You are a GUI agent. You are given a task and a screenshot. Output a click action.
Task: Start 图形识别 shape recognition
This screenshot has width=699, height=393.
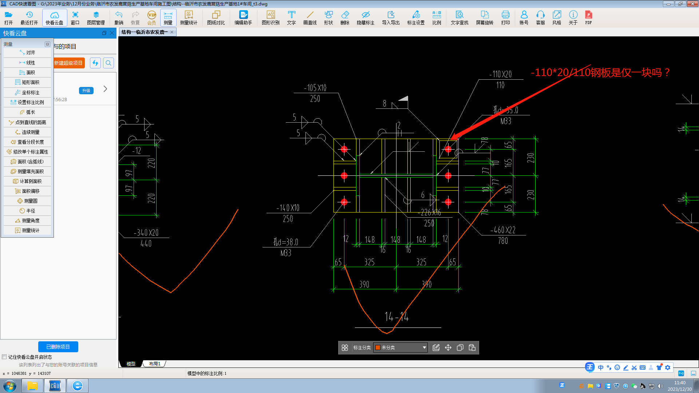[x=270, y=17]
